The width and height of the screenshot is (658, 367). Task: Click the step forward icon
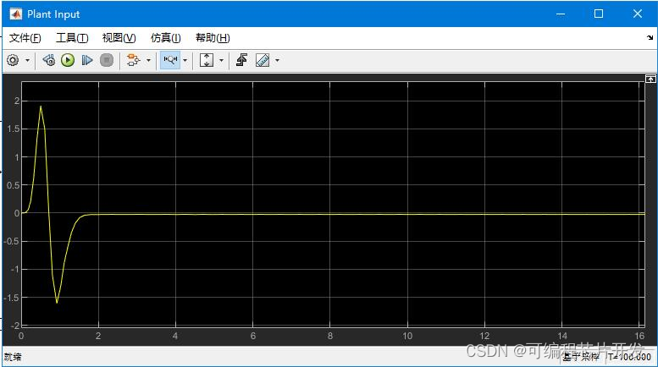click(x=87, y=60)
